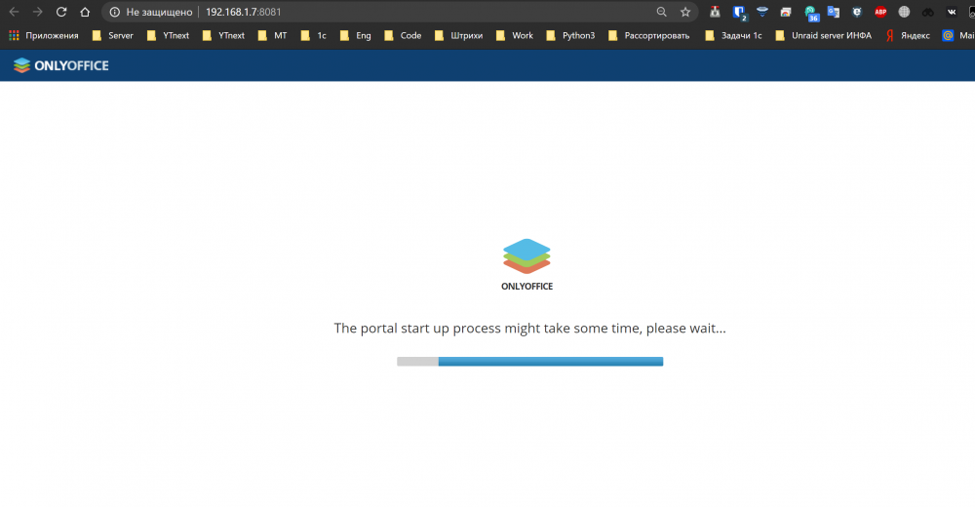The image size is (975, 507).
Task: Open the Unraid server ИНФА bookmark folder
Action: 823,35
